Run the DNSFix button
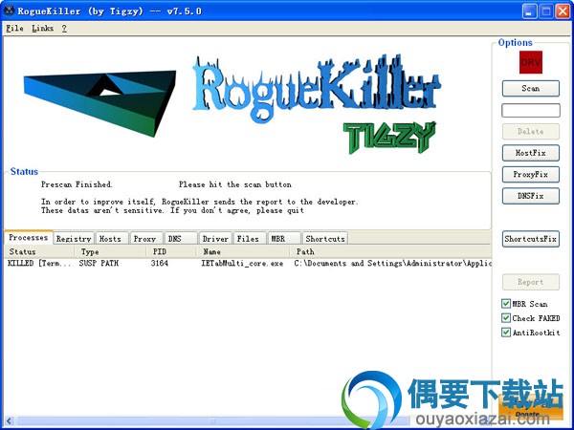574x430 pixels. (530, 196)
